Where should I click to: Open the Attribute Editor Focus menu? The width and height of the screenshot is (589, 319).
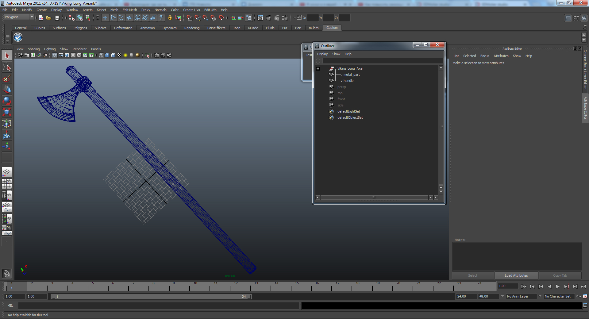pos(485,56)
